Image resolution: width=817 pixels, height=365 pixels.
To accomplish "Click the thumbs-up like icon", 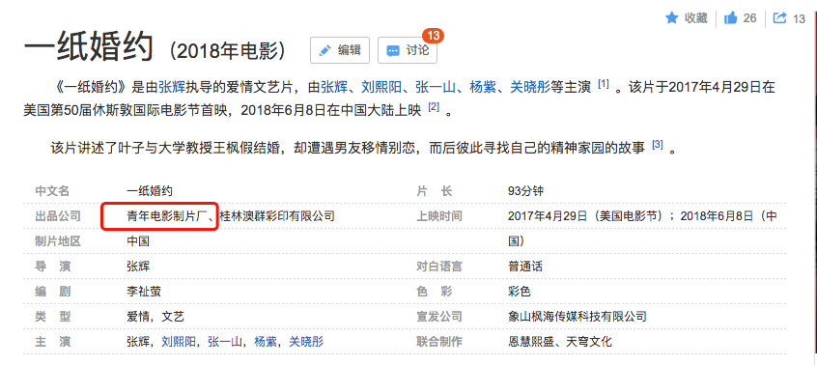I will pyautogui.click(x=730, y=18).
